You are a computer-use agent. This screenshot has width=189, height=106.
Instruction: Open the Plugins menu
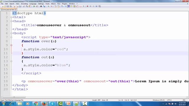pos(64,4)
